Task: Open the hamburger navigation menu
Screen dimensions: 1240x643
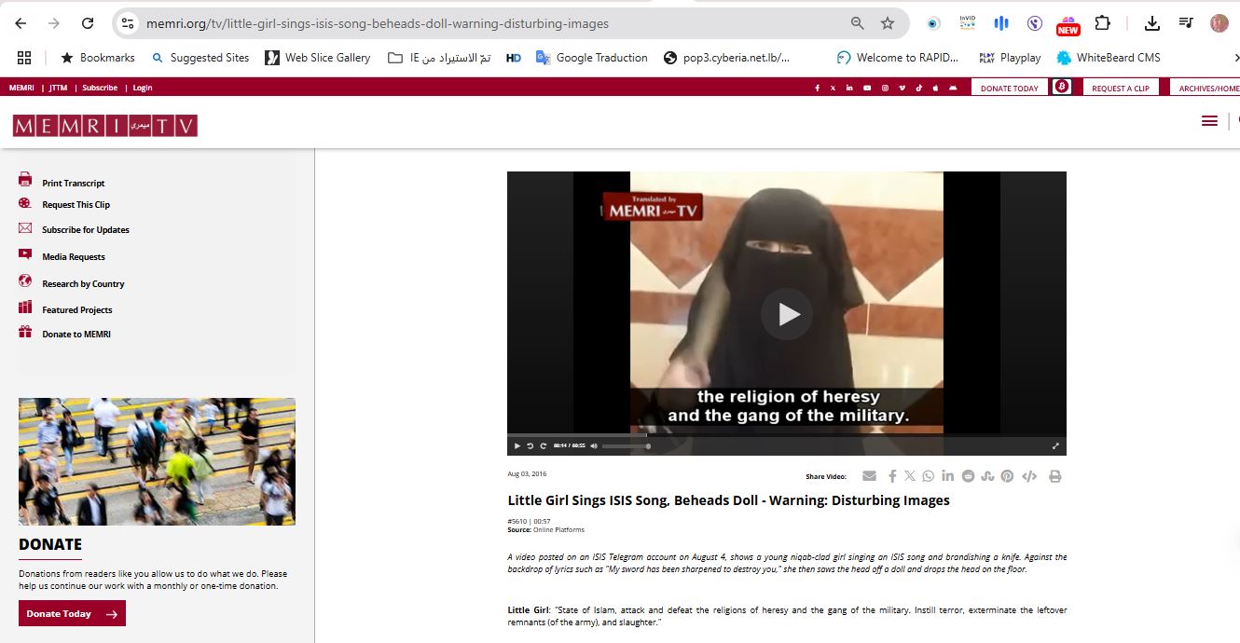Action: (x=1209, y=120)
